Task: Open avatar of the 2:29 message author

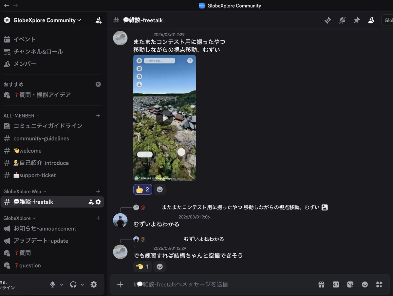Action: pyautogui.click(x=120, y=38)
